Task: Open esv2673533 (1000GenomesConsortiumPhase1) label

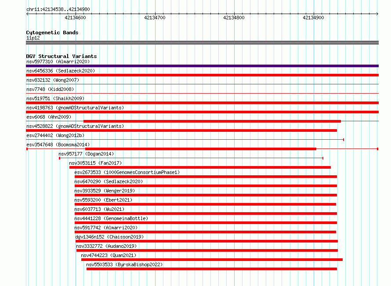Action: (x=127, y=172)
